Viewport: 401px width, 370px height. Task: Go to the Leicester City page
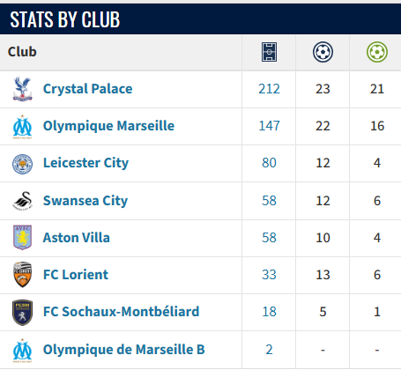pos(85,163)
